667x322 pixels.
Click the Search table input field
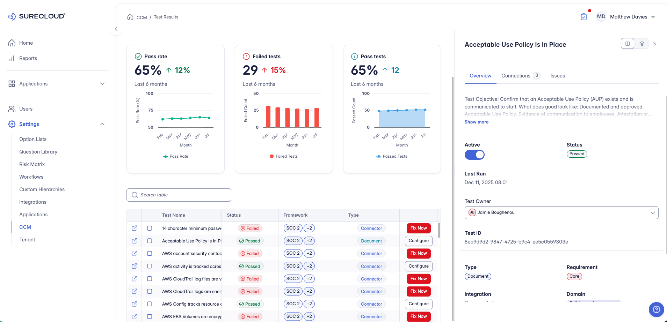pyautogui.click(x=179, y=195)
